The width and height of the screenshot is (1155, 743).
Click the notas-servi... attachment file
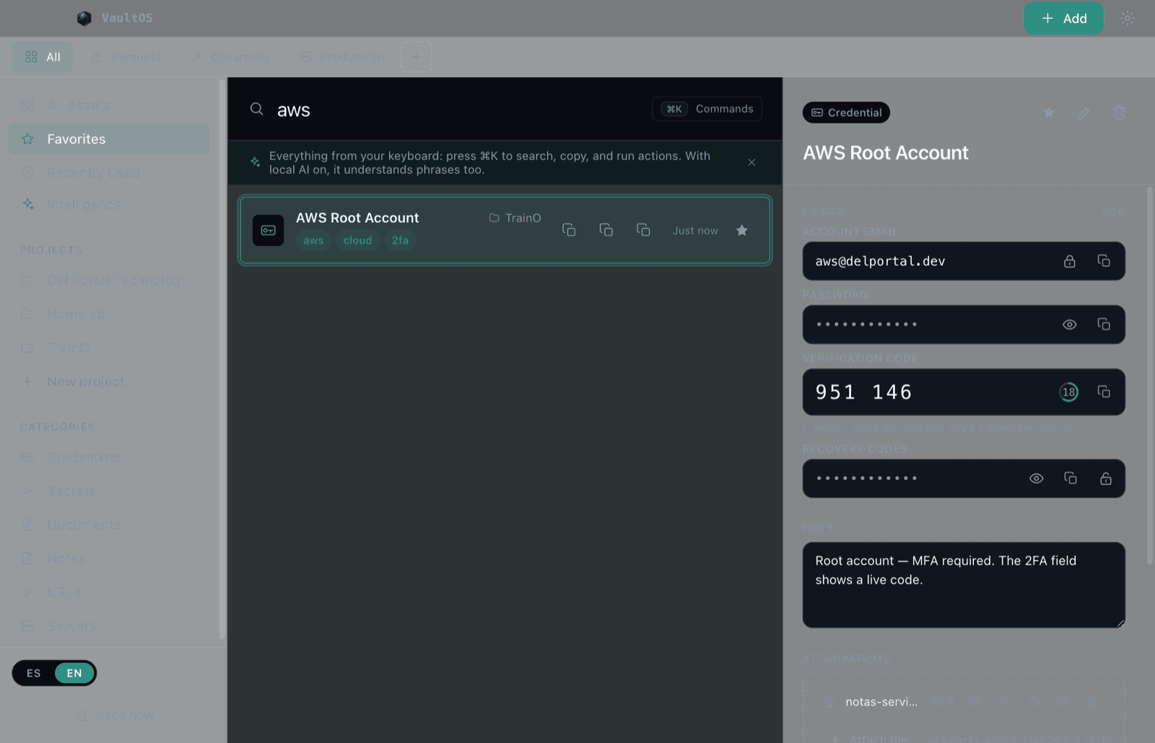881,702
